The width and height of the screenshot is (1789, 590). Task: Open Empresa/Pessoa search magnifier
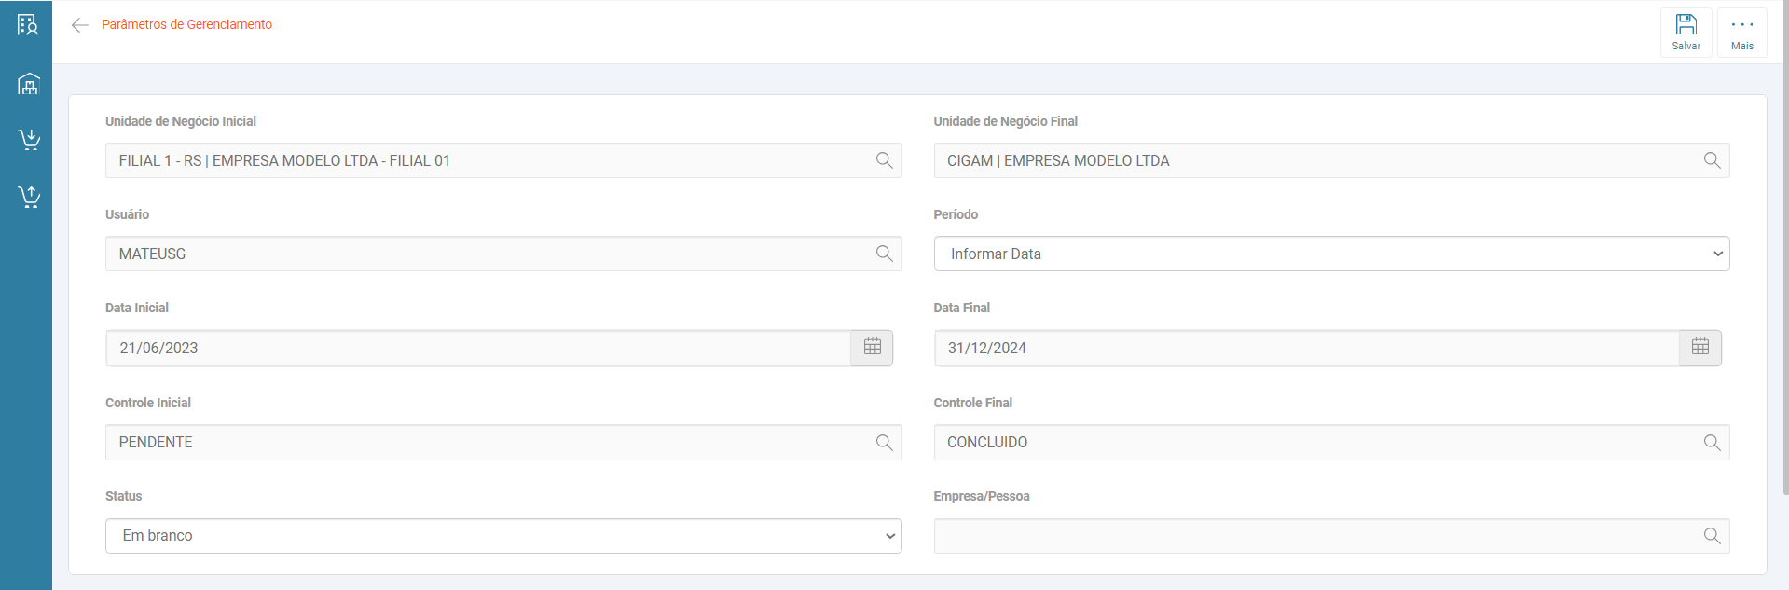coord(1712,536)
